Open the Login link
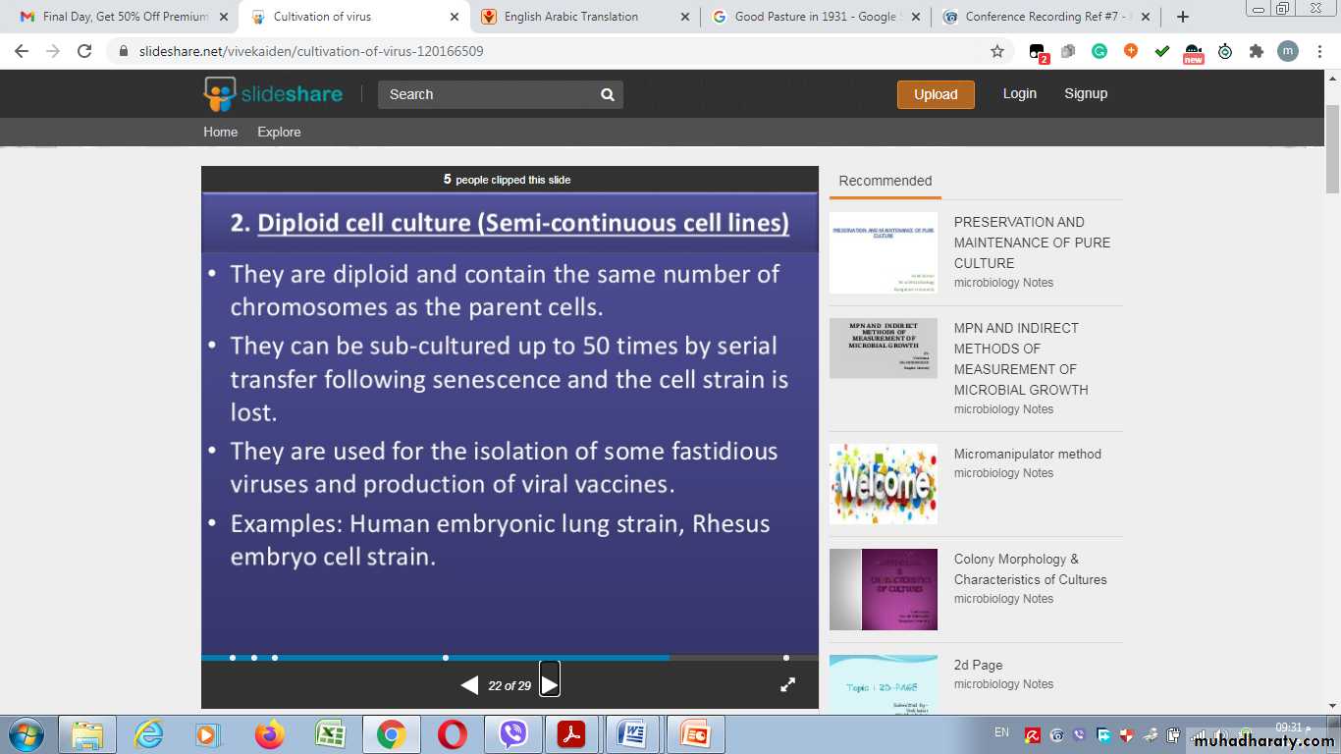1341x754 pixels. click(x=1019, y=93)
